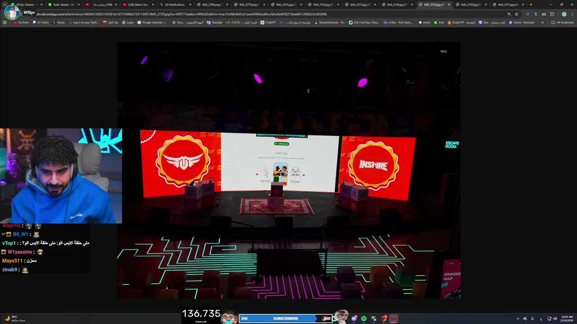Click the microphone tray icon
Image resolution: width=577 pixels, height=324 pixels.
pos(532,319)
